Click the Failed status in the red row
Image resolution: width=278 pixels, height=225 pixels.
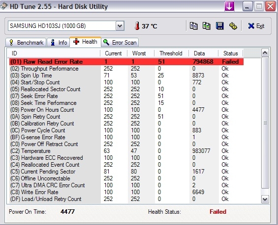coord(230,62)
